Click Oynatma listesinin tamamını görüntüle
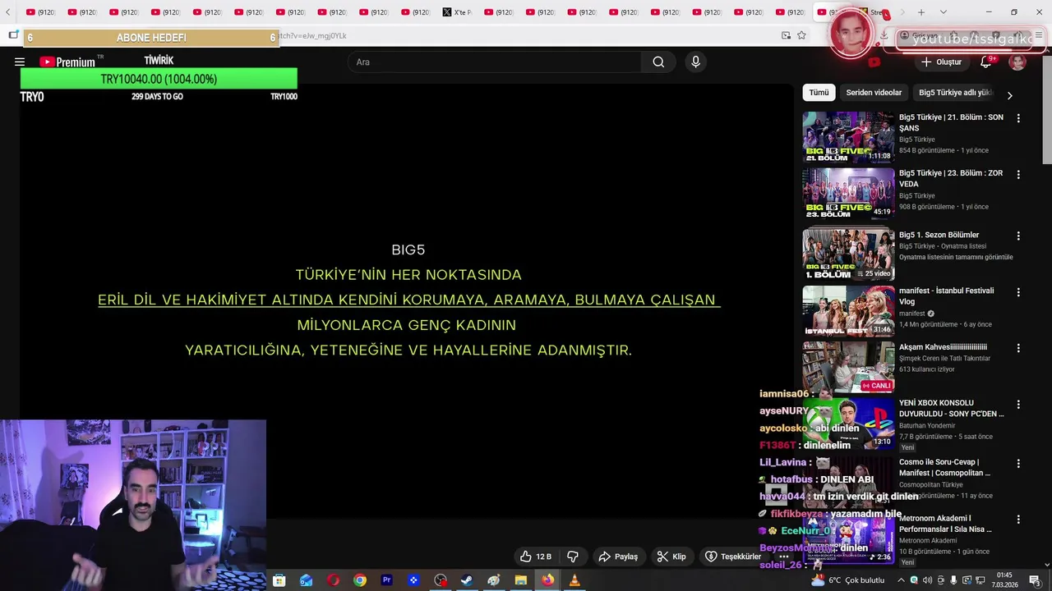The height and width of the screenshot is (591, 1052). pyautogui.click(x=956, y=257)
